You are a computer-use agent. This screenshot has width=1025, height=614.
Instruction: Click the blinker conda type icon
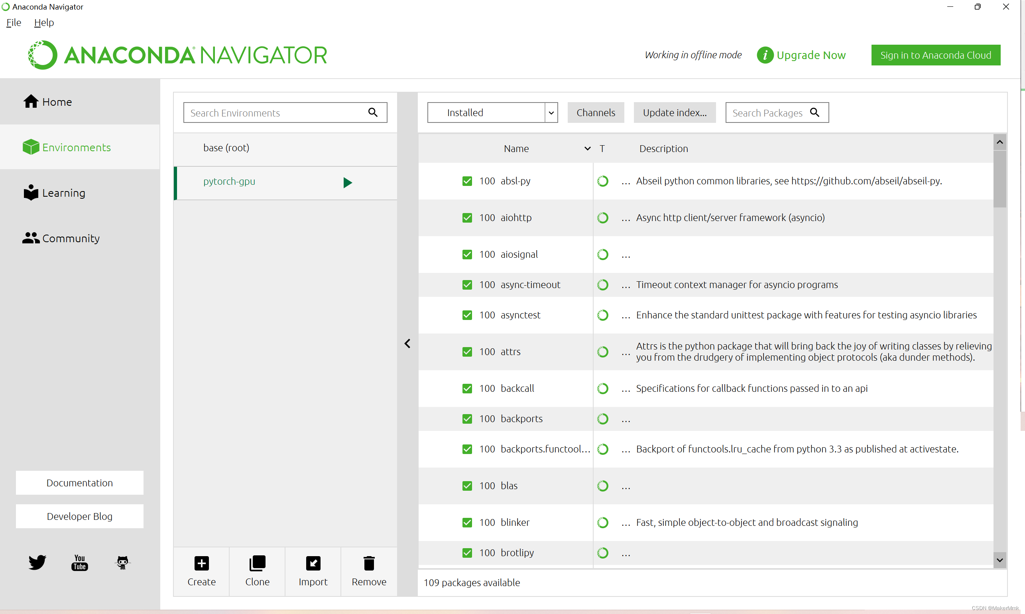602,523
